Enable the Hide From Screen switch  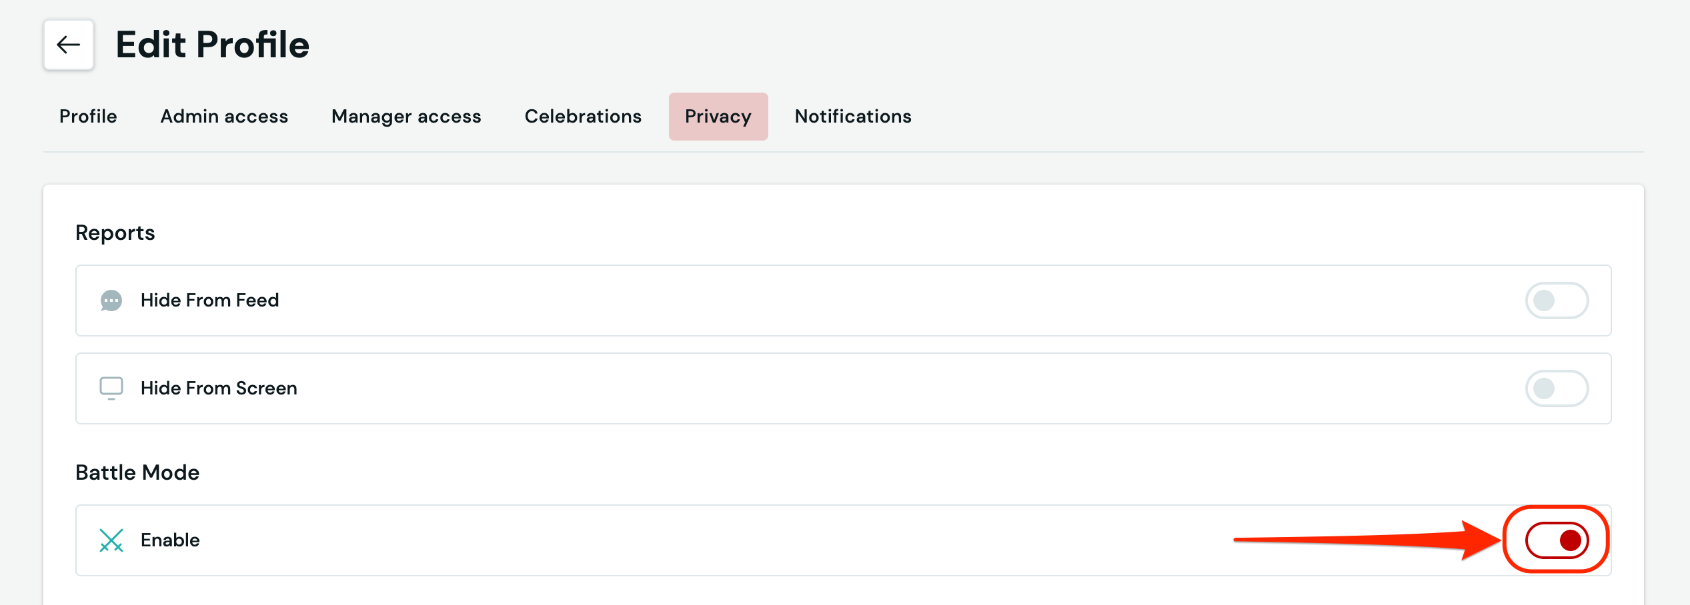click(x=1556, y=388)
